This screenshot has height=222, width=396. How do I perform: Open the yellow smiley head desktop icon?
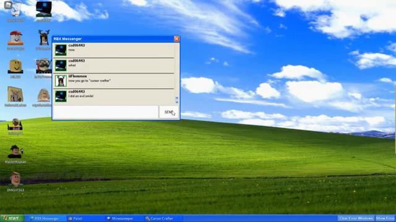(x=15, y=68)
